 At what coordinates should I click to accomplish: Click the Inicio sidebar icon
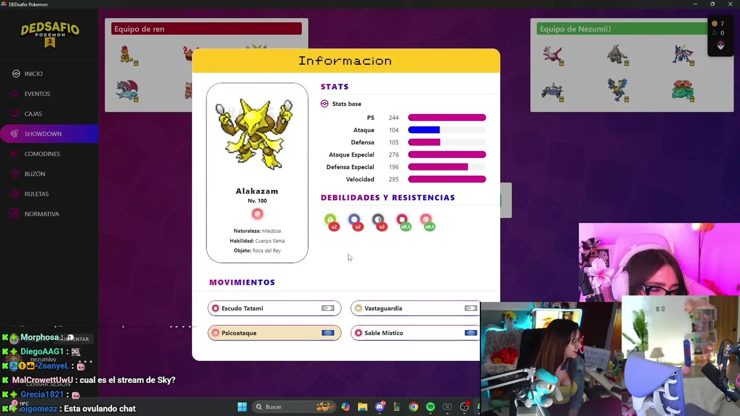[16, 73]
